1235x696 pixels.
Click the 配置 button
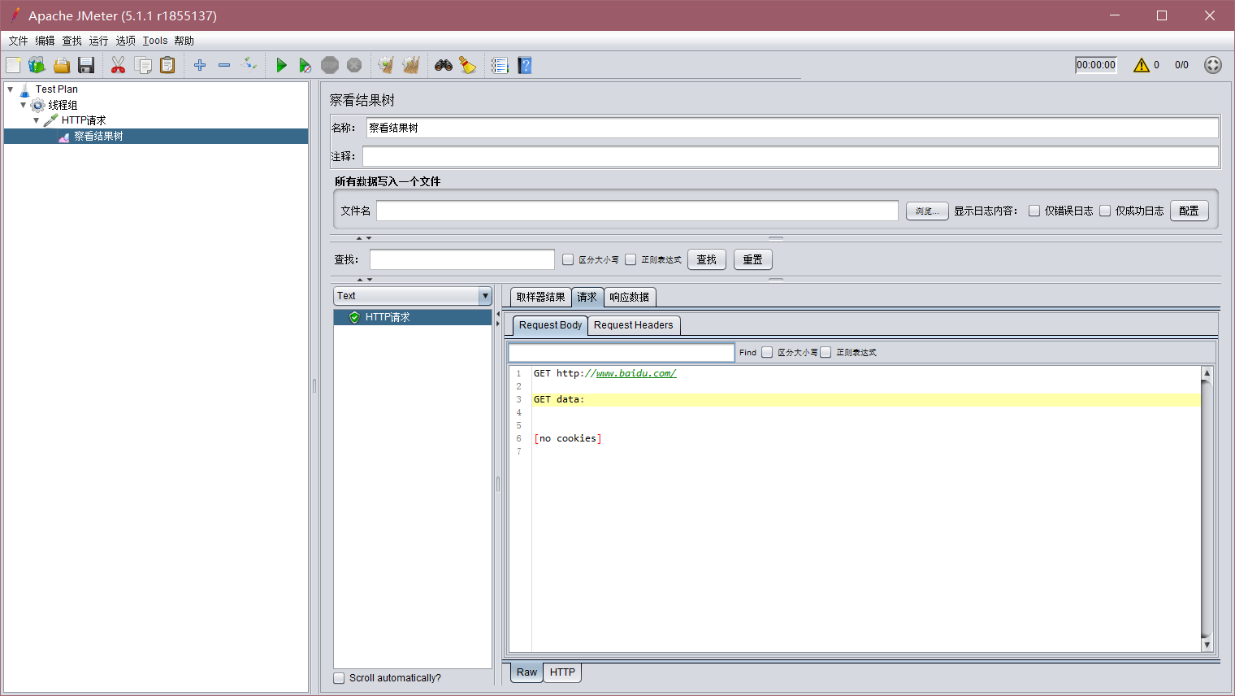click(x=1189, y=211)
